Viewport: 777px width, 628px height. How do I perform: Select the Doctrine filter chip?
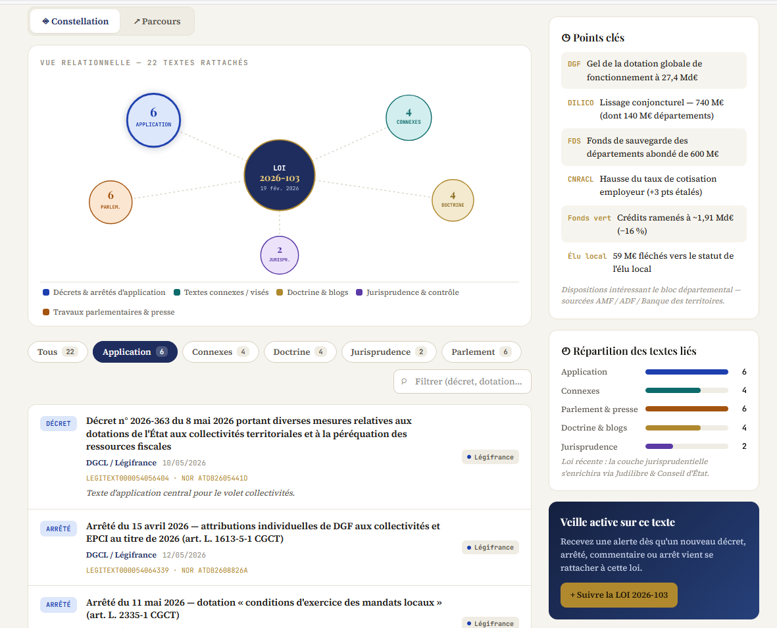(x=300, y=352)
